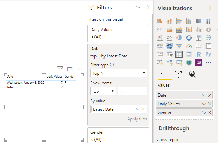Collapse the Filters pane
Image resolution: width=218 pixels, height=143 pixels.
(x=148, y=7)
